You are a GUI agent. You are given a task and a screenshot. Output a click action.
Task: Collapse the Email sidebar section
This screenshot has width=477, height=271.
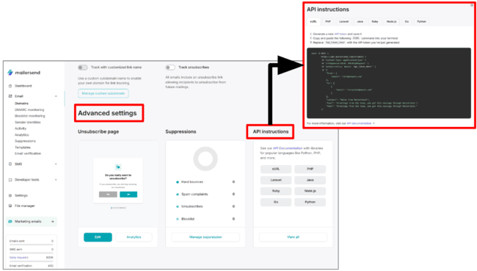point(56,96)
